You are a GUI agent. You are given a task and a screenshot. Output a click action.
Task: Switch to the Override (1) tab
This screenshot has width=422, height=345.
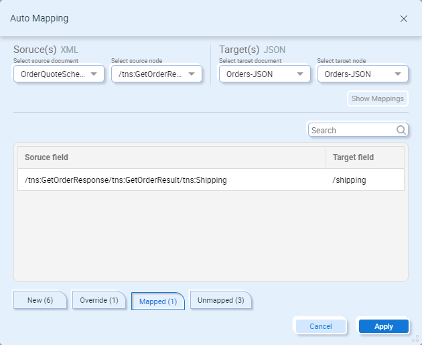tap(99, 300)
